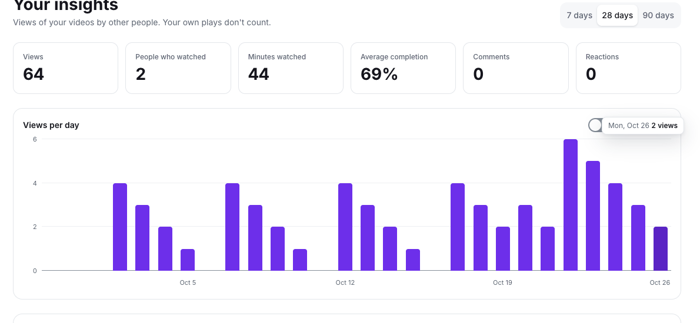Select the Oct 24 bar in chart
The image size is (700, 323).
[615, 227]
